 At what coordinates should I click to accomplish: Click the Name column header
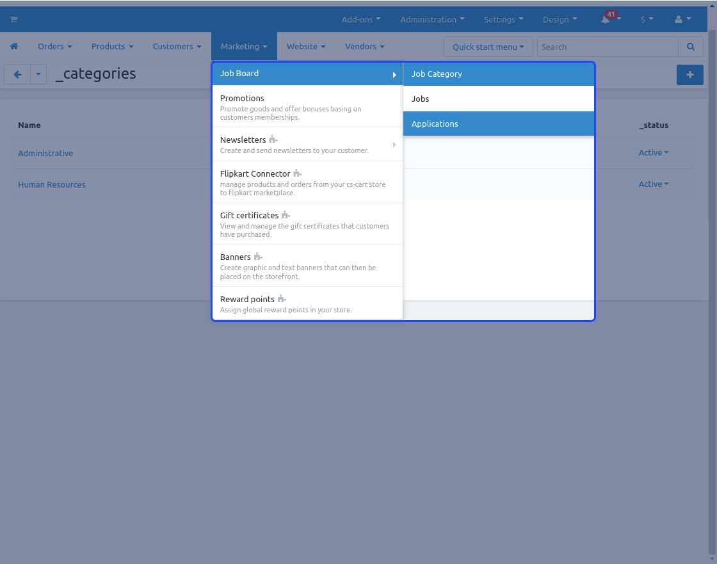click(x=29, y=125)
